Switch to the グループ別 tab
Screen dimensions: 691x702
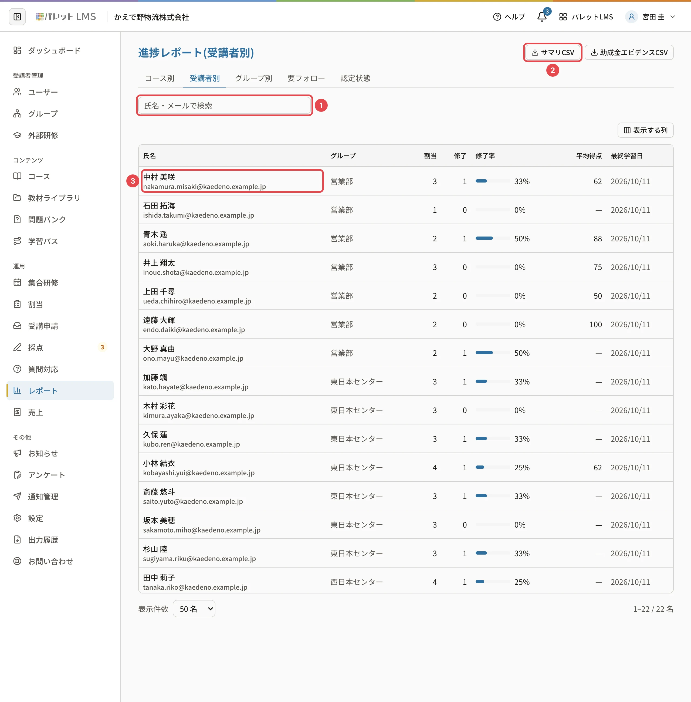point(253,78)
